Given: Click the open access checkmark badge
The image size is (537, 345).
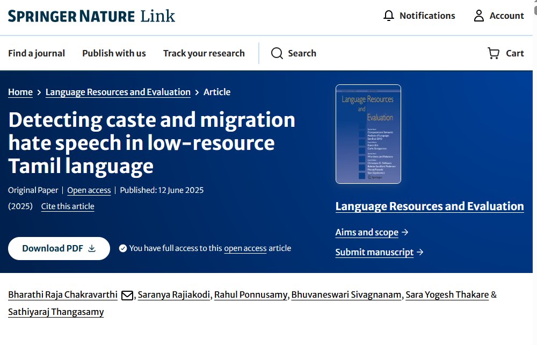Looking at the screenshot, I should tap(123, 248).
